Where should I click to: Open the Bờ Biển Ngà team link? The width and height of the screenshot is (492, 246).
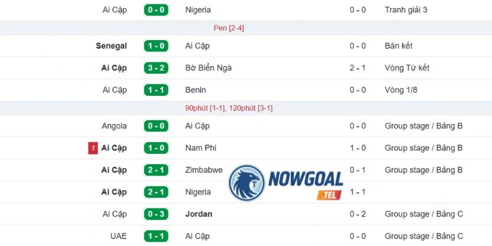[208, 68]
